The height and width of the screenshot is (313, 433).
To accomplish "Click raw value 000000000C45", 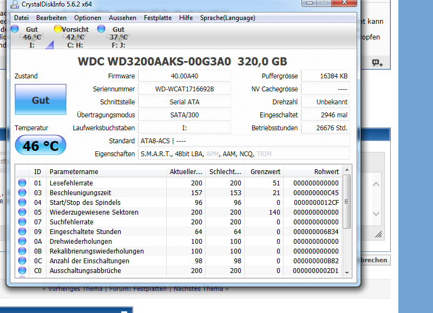I will coord(316,193).
